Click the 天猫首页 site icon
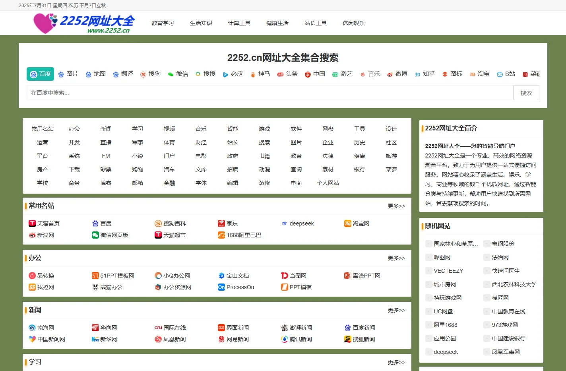Image resolution: width=566 pixels, height=371 pixels. [32, 223]
